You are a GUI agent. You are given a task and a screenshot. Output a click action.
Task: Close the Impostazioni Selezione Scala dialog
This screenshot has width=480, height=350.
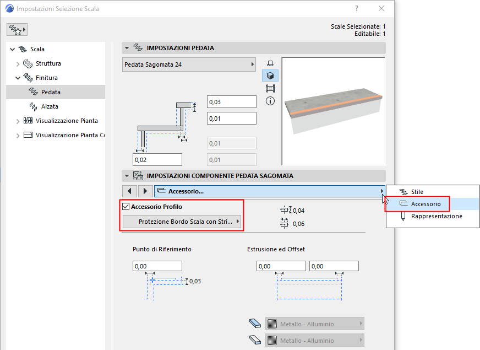click(x=381, y=9)
